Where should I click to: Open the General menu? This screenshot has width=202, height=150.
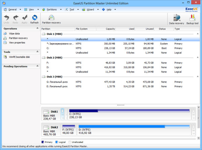[12, 9]
